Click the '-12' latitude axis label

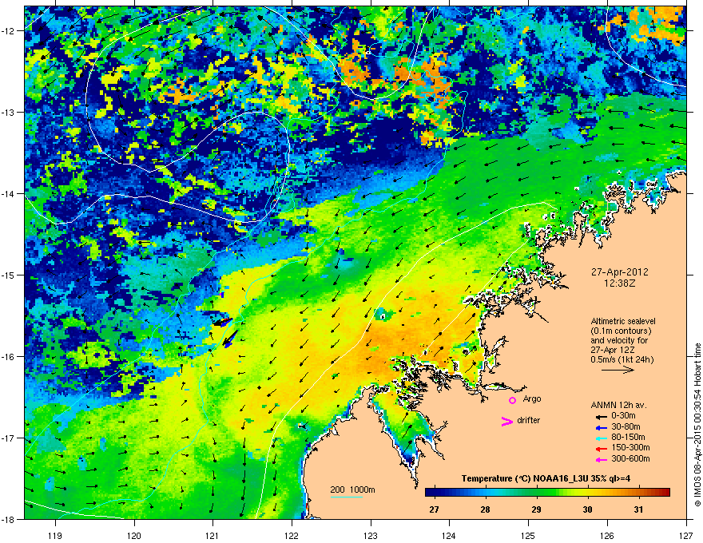pos(8,31)
